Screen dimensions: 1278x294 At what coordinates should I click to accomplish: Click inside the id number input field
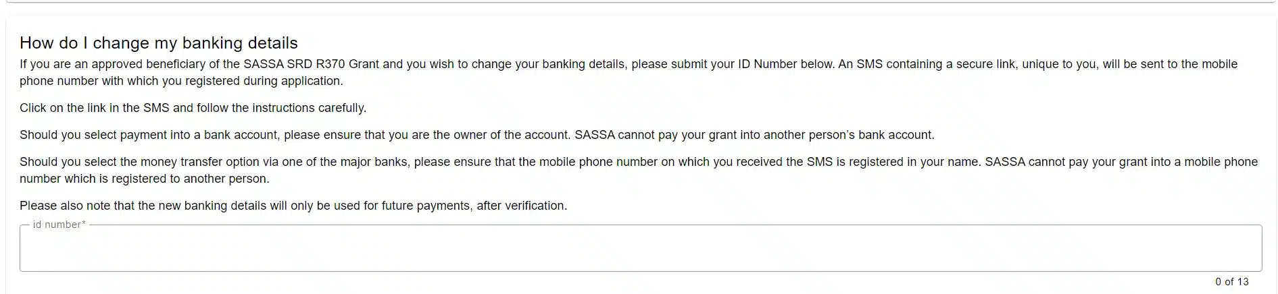(640, 249)
